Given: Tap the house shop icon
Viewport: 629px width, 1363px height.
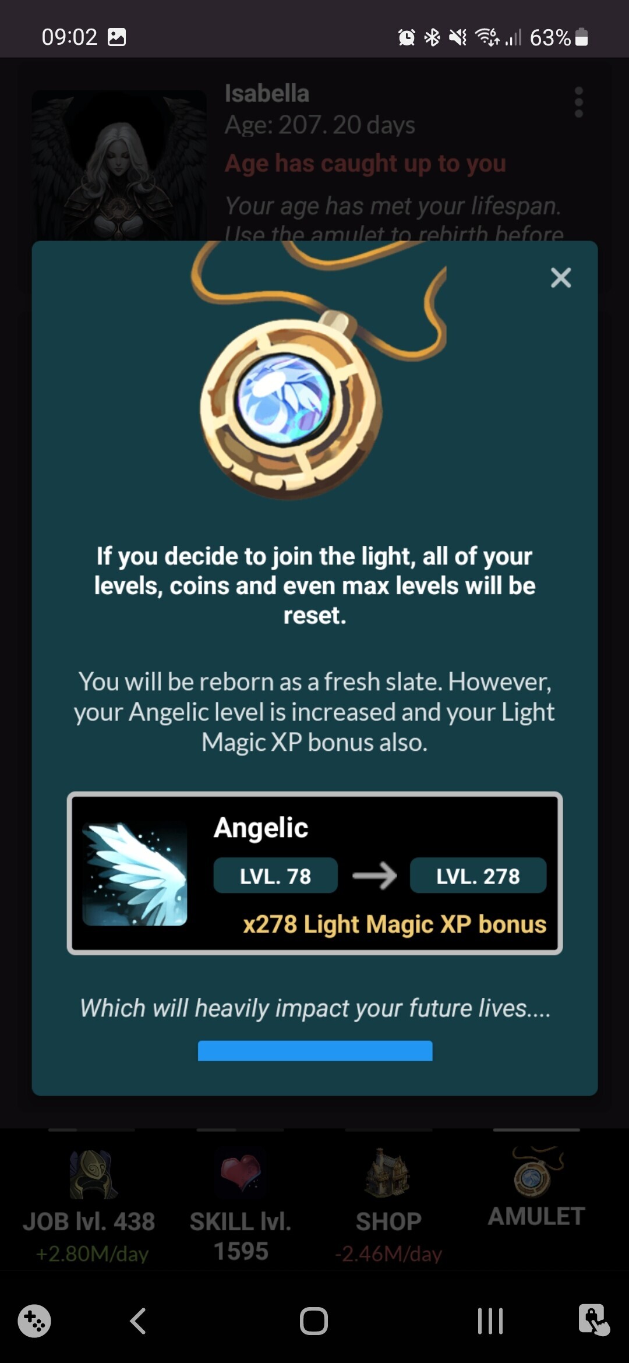Looking at the screenshot, I should [x=387, y=1173].
